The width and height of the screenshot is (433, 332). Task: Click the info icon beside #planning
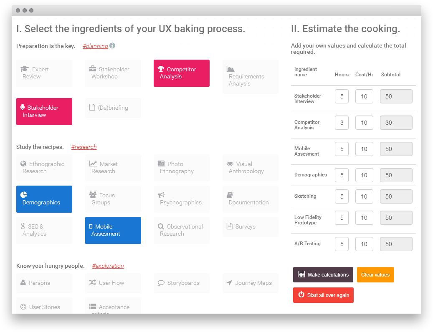[112, 46]
